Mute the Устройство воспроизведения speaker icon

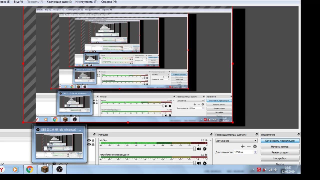click(x=199, y=163)
